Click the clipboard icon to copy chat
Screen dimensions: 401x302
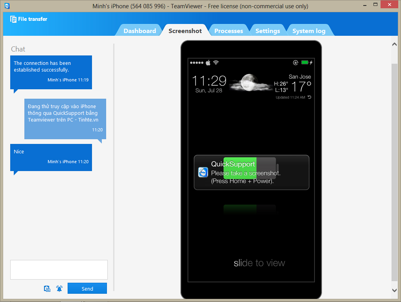coord(47,288)
